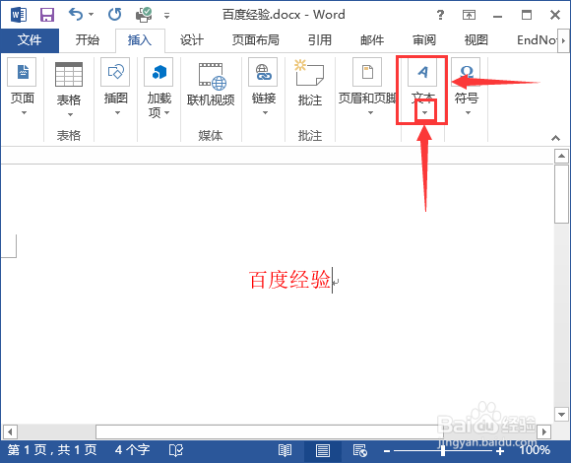This screenshot has height=463, width=571.
Task: Open the 邮件 Mailings tab
Action: (372, 40)
